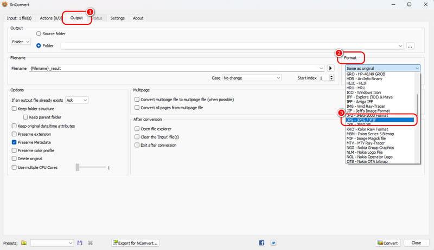Open the 'If output file exists' Ask dropdown
This screenshot has width=434, height=250.
pyautogui.click(x=77, y=100)
